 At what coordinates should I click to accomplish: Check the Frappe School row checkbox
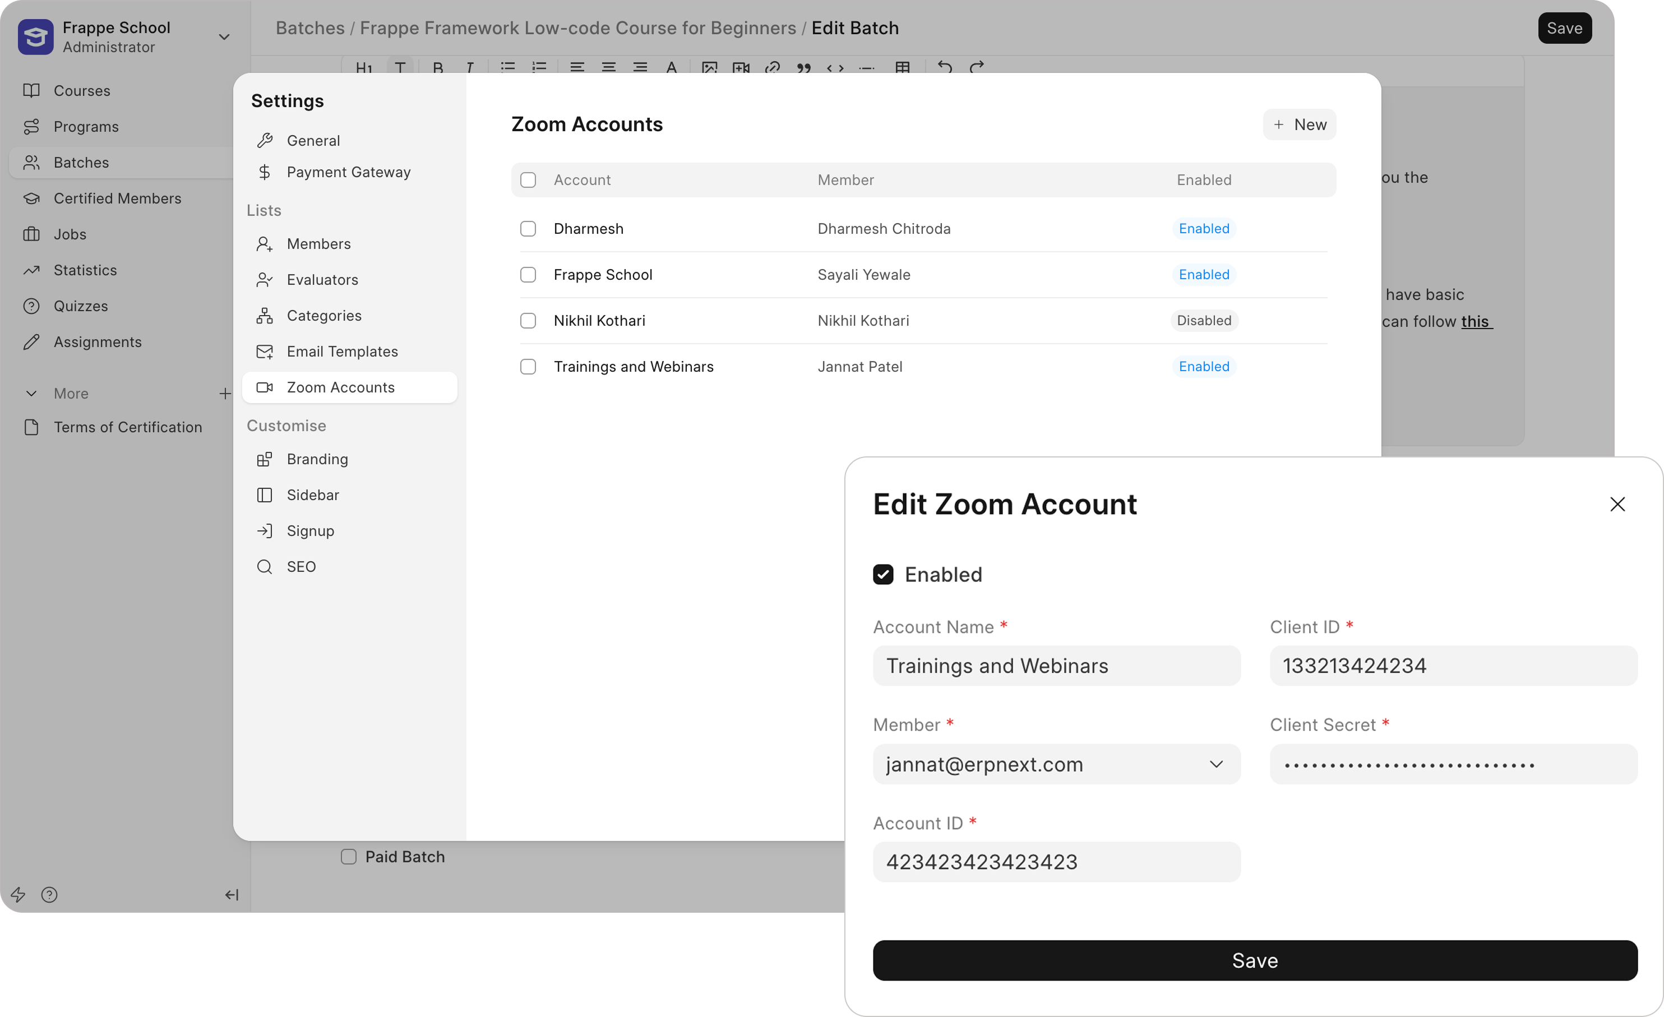(528, 274)
